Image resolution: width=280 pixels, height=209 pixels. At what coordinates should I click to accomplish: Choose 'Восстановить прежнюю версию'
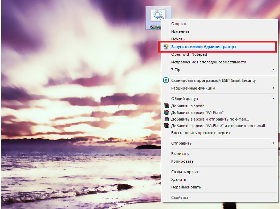pyautogui.click(x=219, y=133)
